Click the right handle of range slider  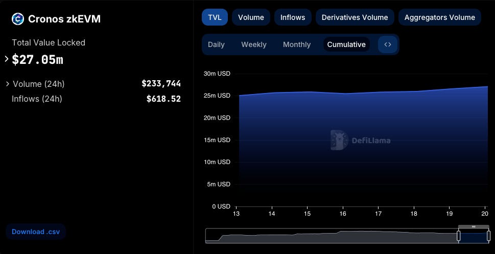pos(488,236)
